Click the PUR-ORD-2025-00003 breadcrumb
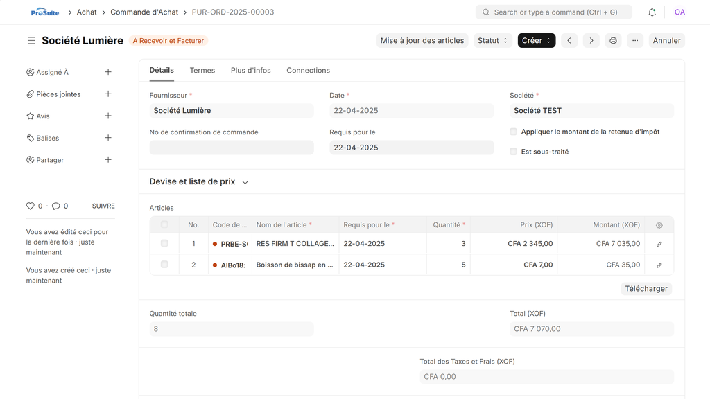710x399 pixels. [233, 12]
